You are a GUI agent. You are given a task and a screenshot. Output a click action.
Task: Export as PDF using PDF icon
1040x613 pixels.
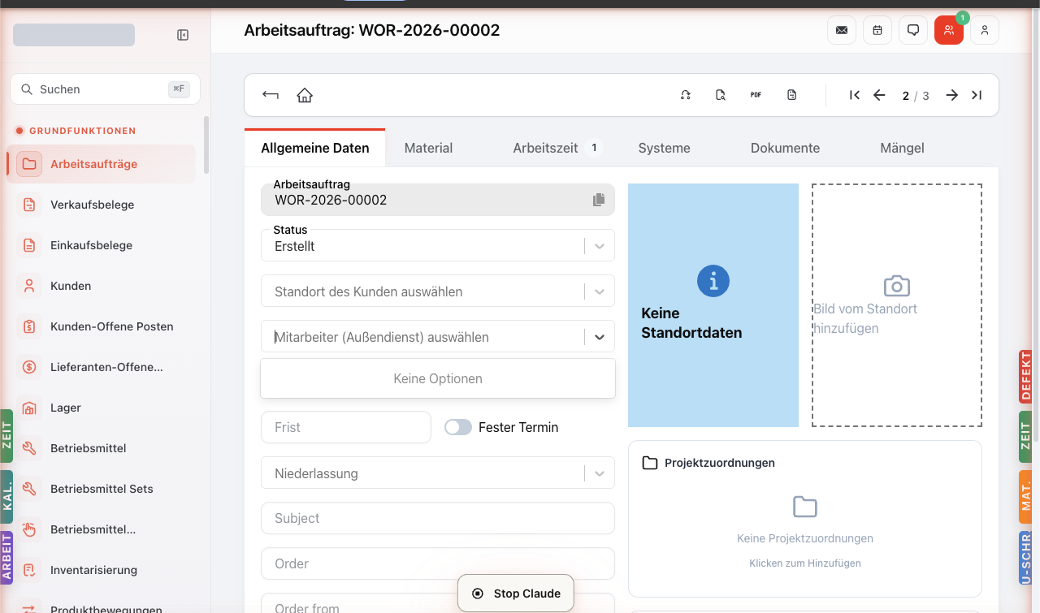756,95
